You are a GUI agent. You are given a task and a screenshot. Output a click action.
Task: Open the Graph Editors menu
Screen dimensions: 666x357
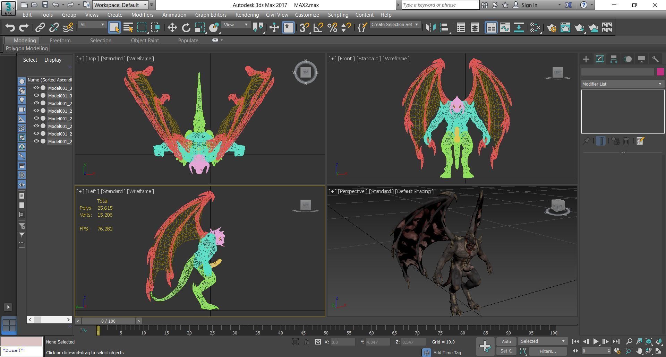(211, 15)
